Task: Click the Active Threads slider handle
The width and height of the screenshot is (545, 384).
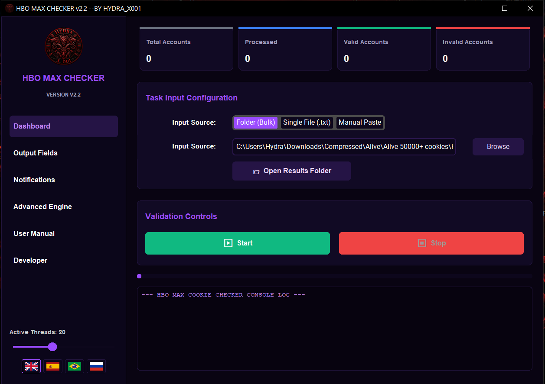Action: click(52, 347)
